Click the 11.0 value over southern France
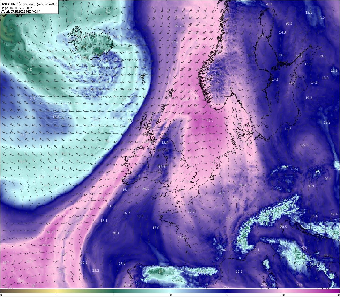 [223, 250]
